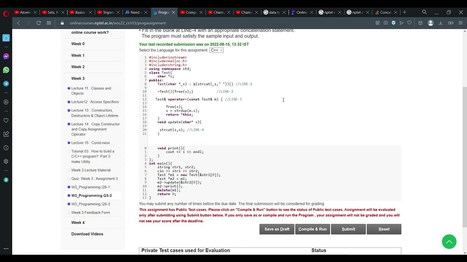Open sidebar history clock icon
Screen dimensions: 467x262
6,148
